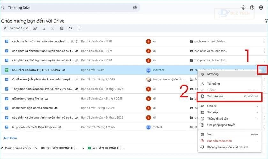Open folder location of 16:39 các phim row
The height and width of the screenshot is (159, 268).
point(209,51)
